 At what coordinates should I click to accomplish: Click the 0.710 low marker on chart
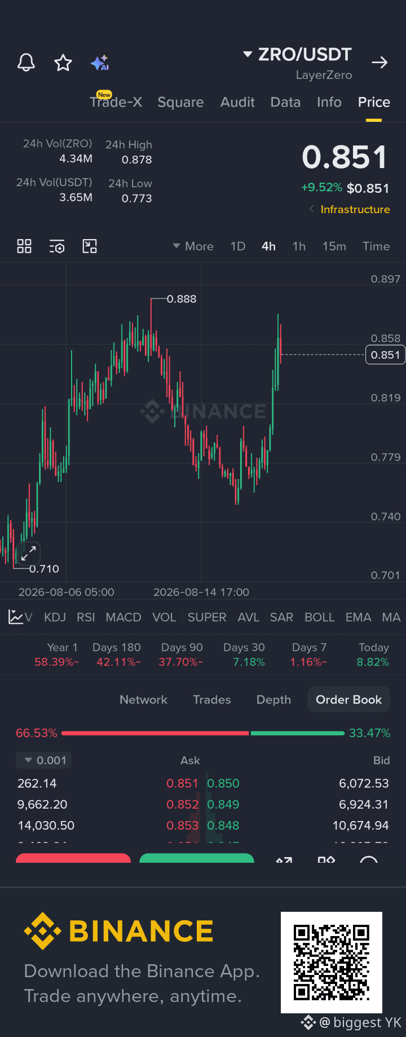(44, 569)
